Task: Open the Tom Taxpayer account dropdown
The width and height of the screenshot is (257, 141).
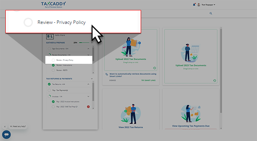Action: pyautogui.click(x=208, y=5)
